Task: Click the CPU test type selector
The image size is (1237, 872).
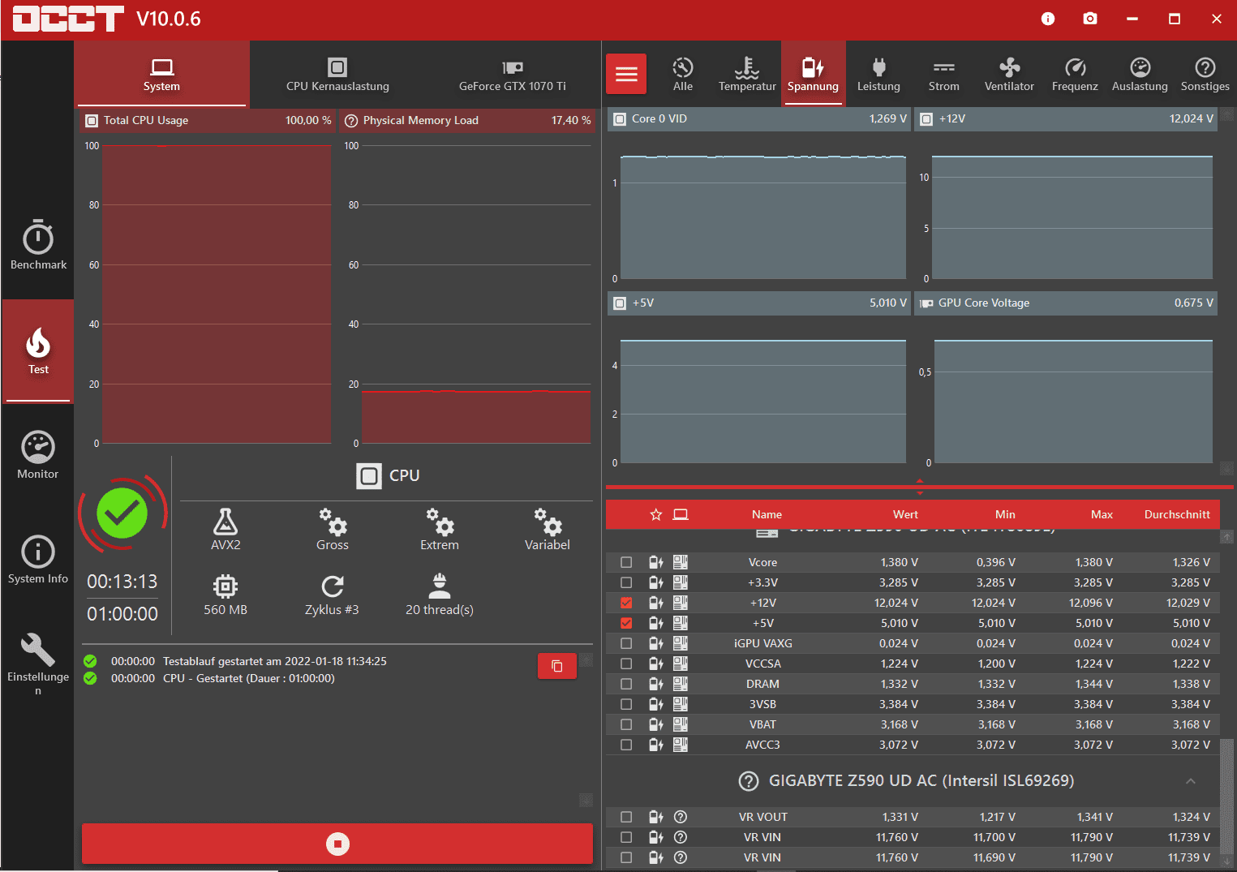Action: pos(388,475)
